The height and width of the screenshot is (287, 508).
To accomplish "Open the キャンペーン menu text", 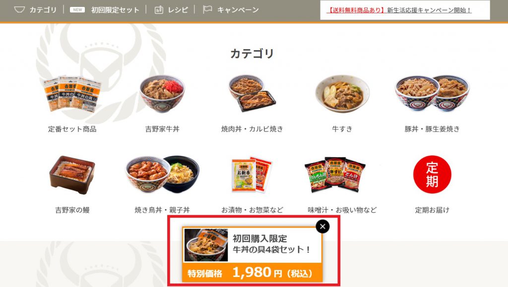I will (238, 10).
